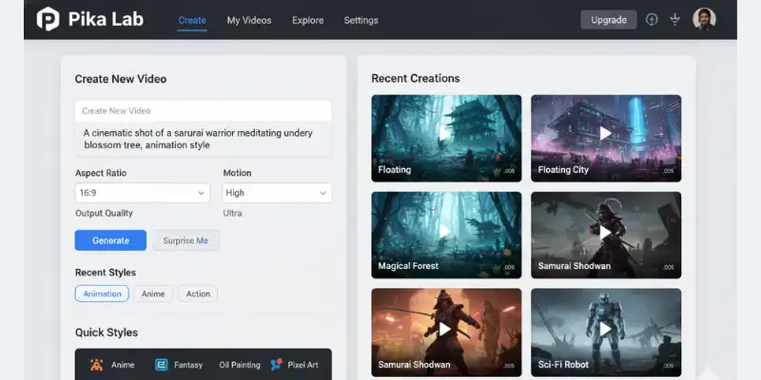Click the Recent Creations heading
This screenshot has height=380, width=761.
(416, 79)
